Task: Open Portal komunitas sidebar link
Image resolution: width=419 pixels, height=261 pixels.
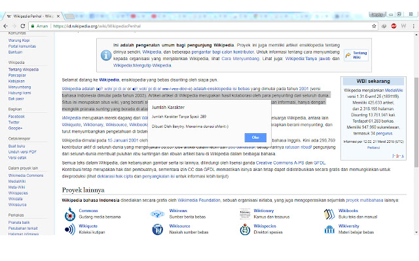Action: 22,46
